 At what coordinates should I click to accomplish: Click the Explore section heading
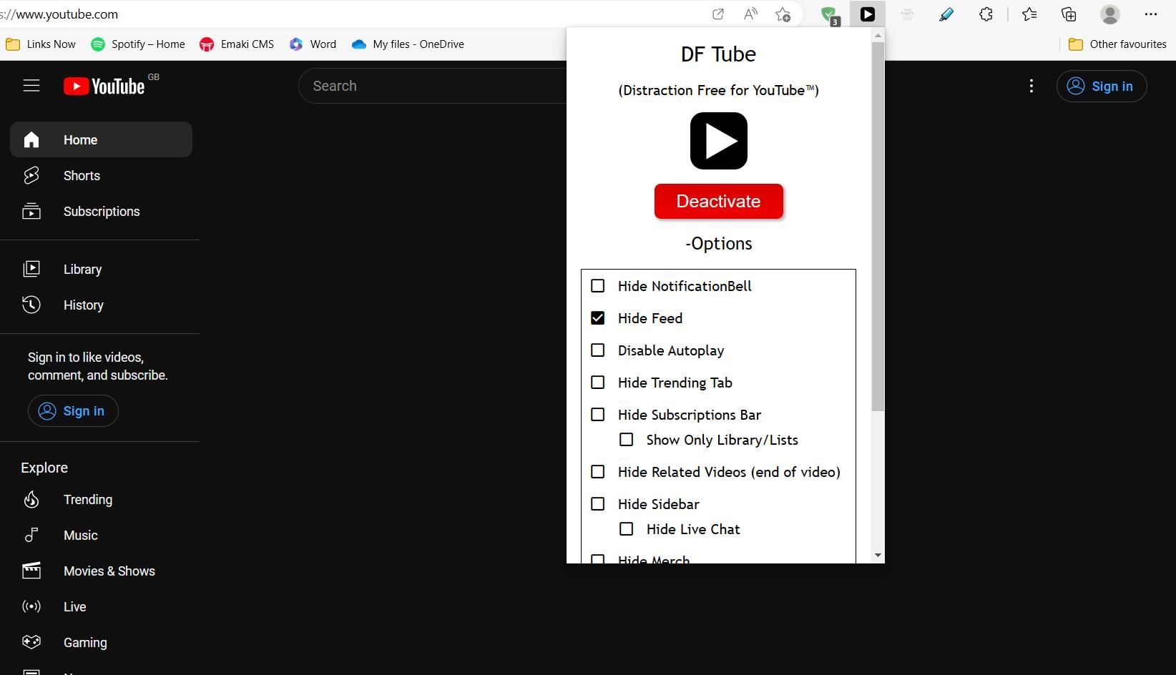44,468
